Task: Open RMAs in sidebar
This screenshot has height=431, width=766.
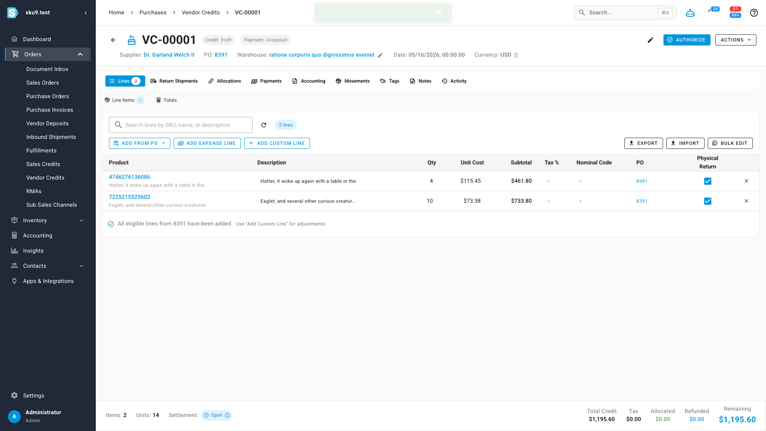Action: coord(34,191)
